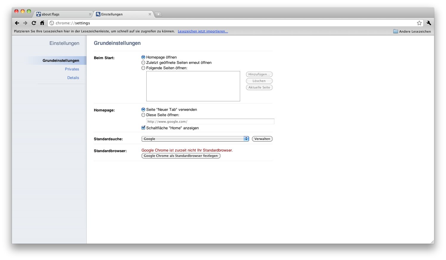The width and height of the screenshot is (446, 260).
Task: Click the forward navigation arrow
Action: pos(25,23)
